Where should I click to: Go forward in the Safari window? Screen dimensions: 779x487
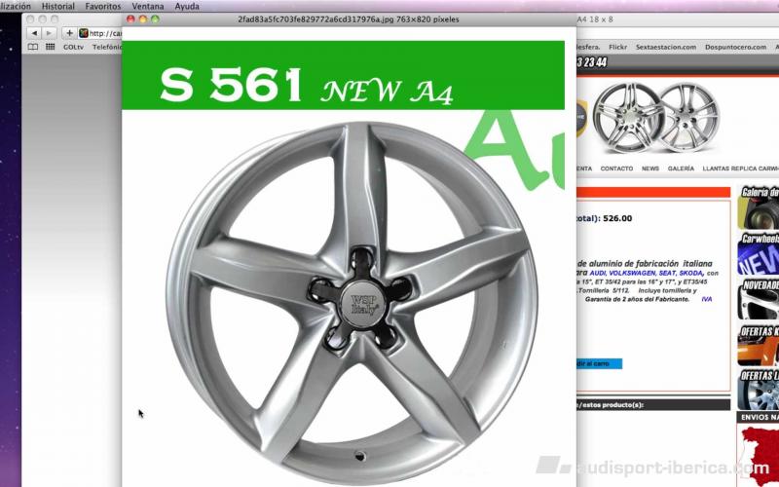pyautogui.click(x=49, y=33)
